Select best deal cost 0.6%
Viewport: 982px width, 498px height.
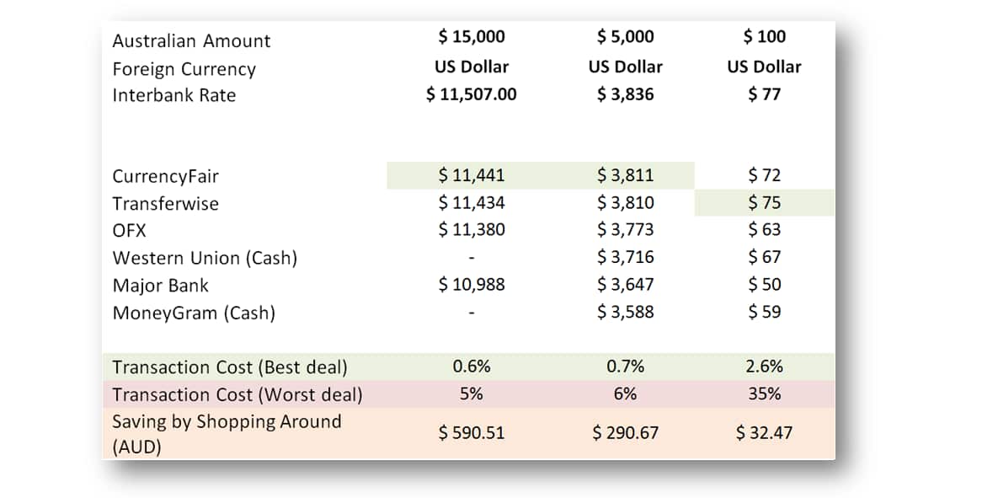coord(472,367)
